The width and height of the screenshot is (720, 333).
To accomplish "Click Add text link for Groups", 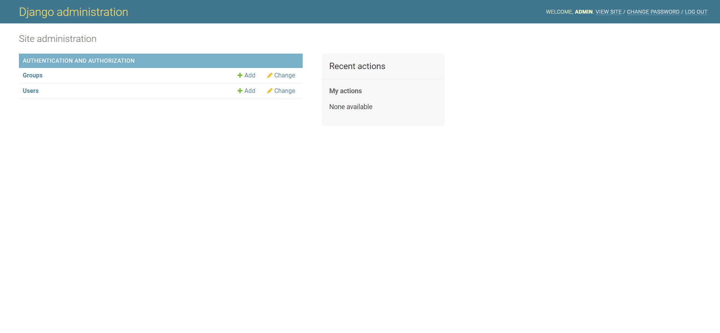I will click(x=250, y=76).
